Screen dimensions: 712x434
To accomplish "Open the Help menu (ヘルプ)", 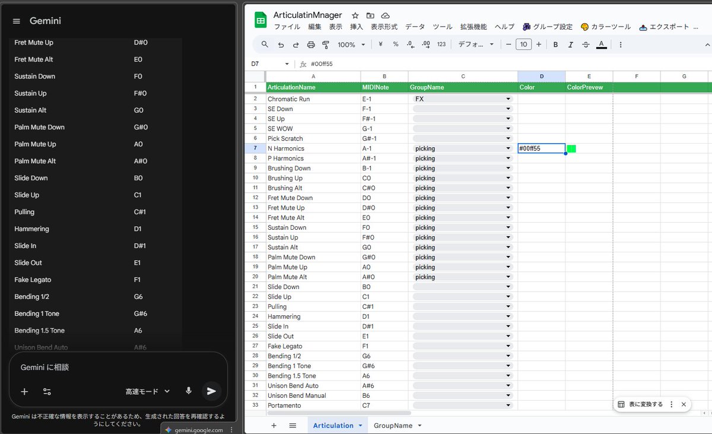I will (x=504, y=27).
